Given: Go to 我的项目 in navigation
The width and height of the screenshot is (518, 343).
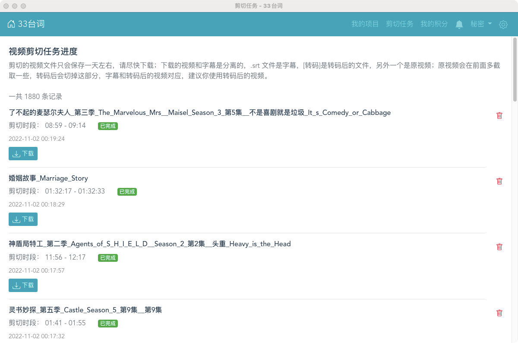Looking at the screenshot, I should [365, 24].
